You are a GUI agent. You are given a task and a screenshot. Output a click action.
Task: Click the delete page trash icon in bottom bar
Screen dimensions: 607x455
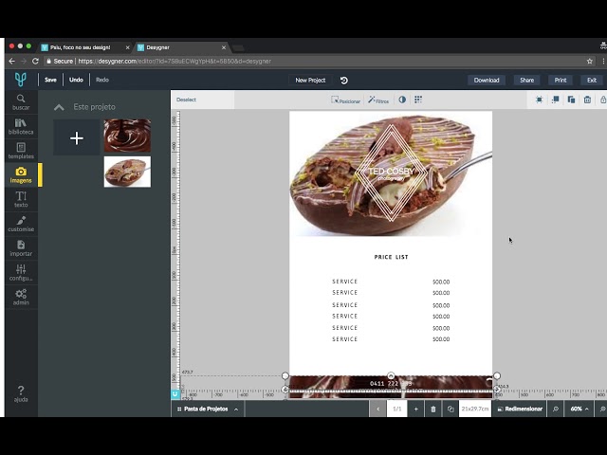[x=433, y=409]
